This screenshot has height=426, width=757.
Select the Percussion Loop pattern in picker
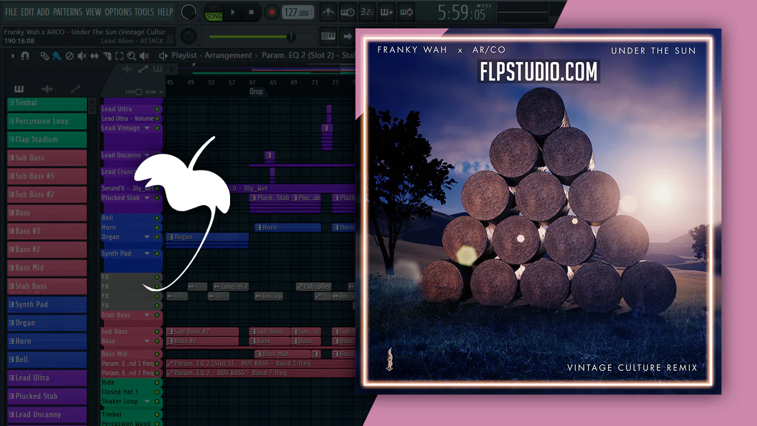pos(47,121)
